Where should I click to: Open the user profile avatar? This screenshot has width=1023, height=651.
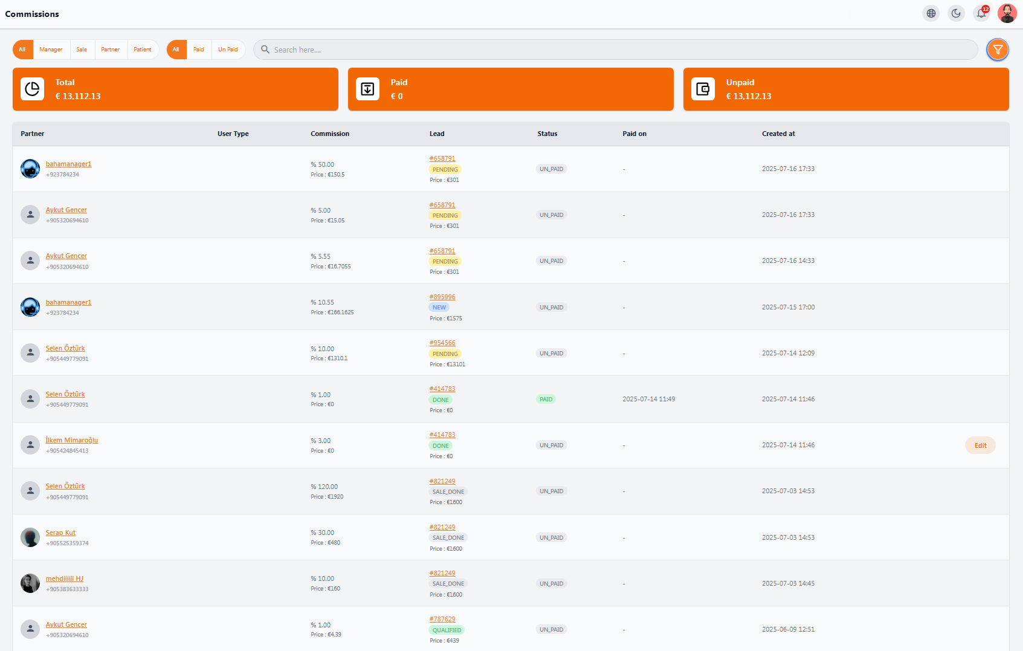(x=1007, y=13)
